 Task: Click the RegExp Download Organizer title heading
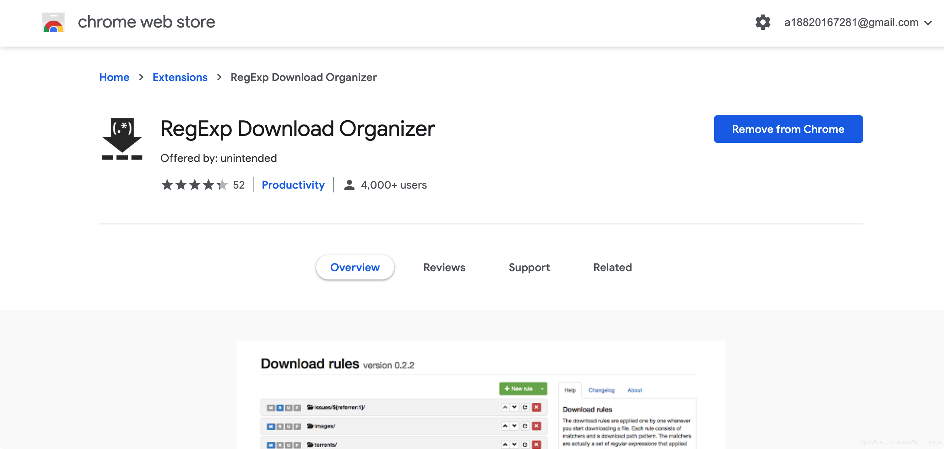[x=297, y=129]
